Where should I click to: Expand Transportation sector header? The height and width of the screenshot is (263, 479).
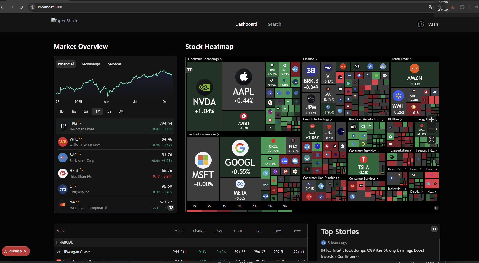click(x=400, y=151)
